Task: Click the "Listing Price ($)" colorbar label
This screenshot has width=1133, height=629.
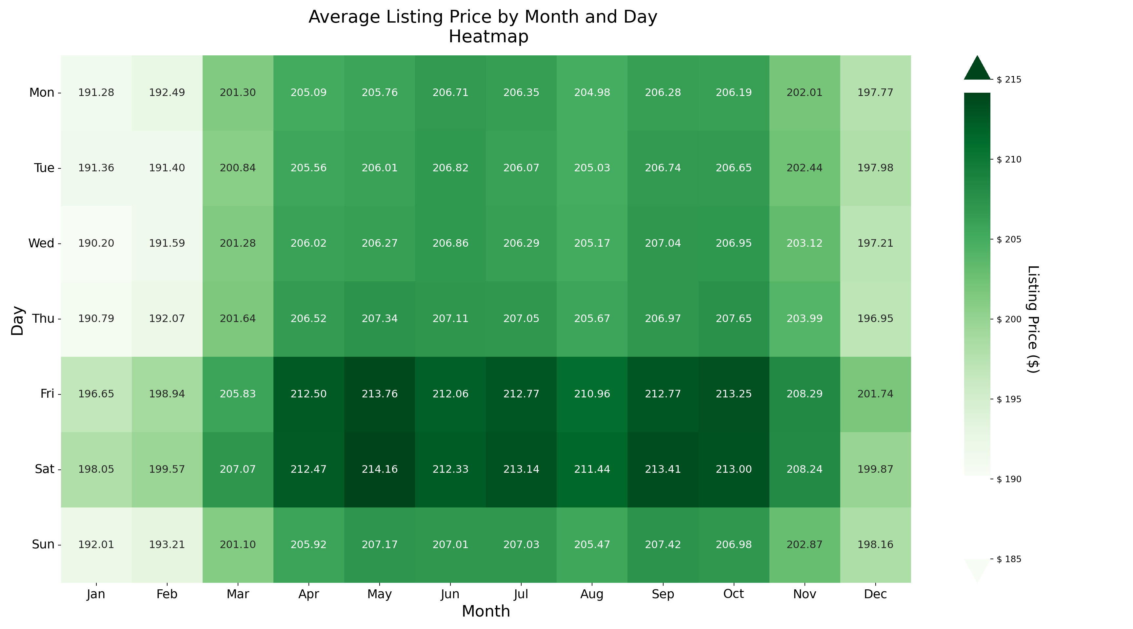Action: (1033, 319)
